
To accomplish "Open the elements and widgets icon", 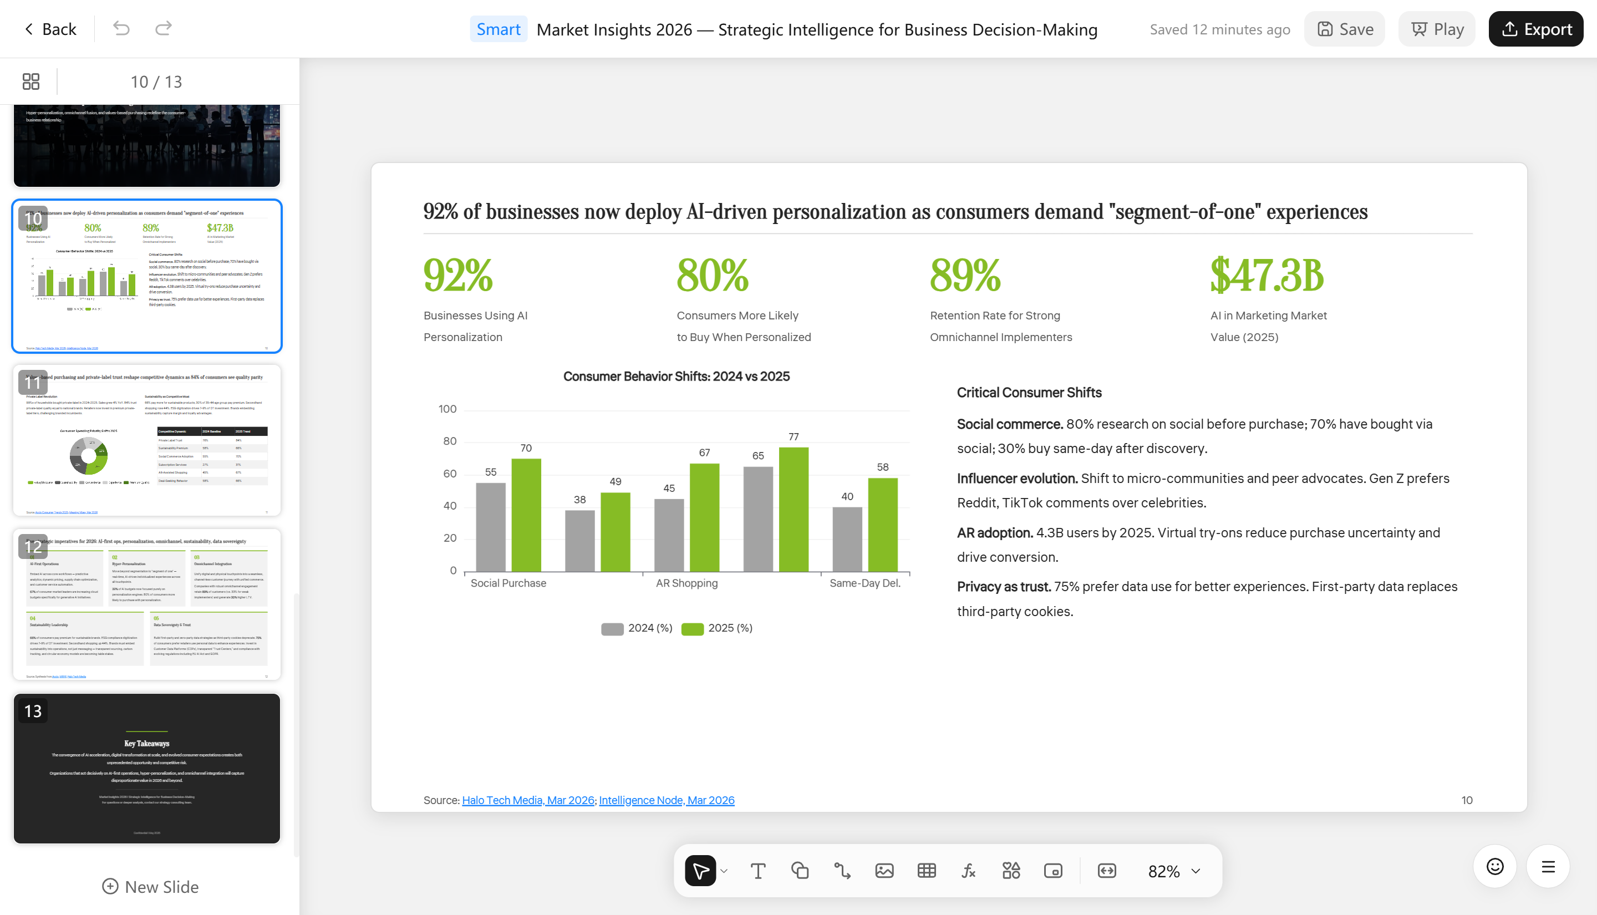I will point(1011,871).
